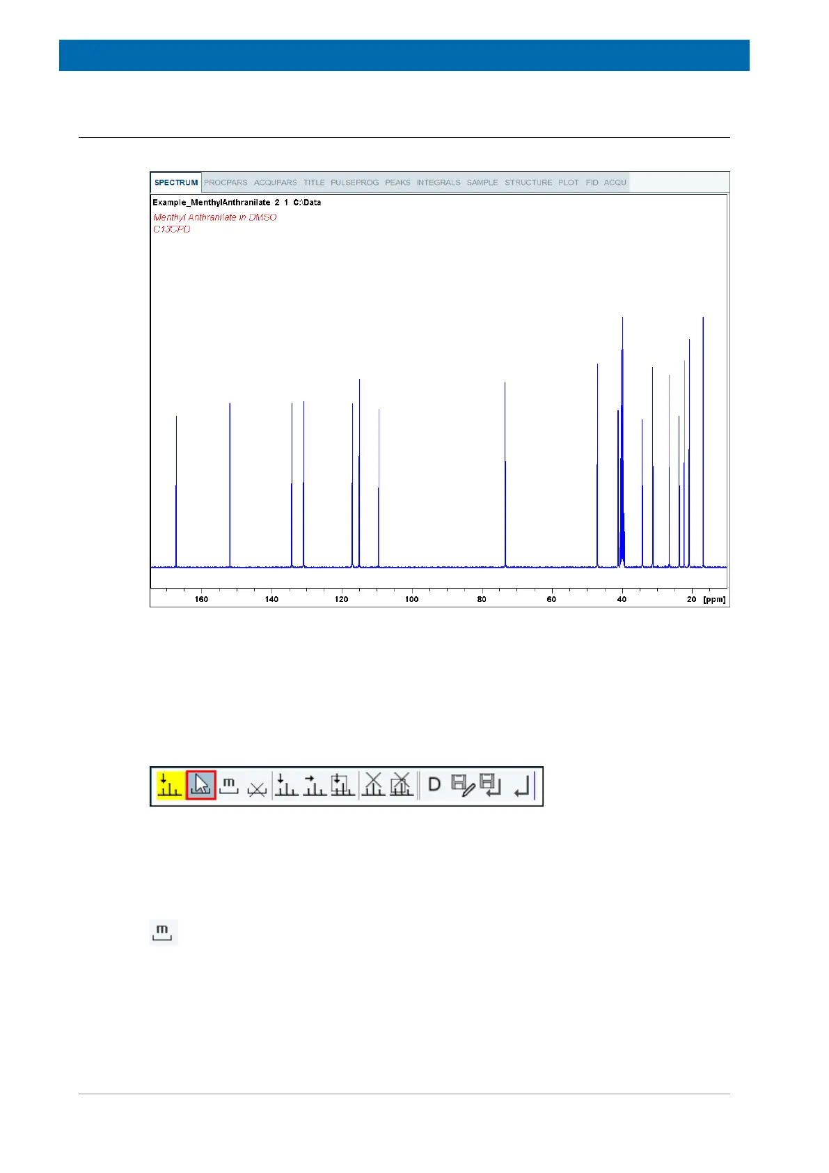Open the PEAKS tab

click(398, 182)
